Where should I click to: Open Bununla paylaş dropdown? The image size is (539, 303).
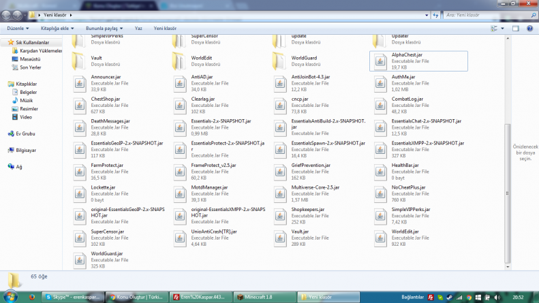pyautogui.click(x=104, y=29)
